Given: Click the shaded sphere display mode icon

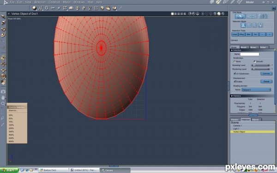Looking at the screenshot, I should (219, 13).
